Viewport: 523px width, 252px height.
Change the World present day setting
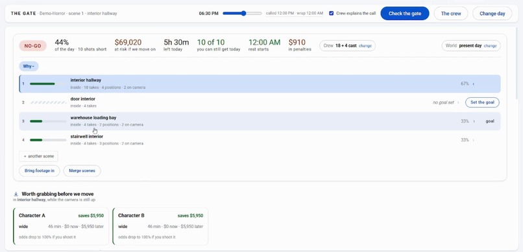490,46
